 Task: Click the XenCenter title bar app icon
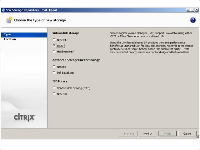tap(3, 10)
